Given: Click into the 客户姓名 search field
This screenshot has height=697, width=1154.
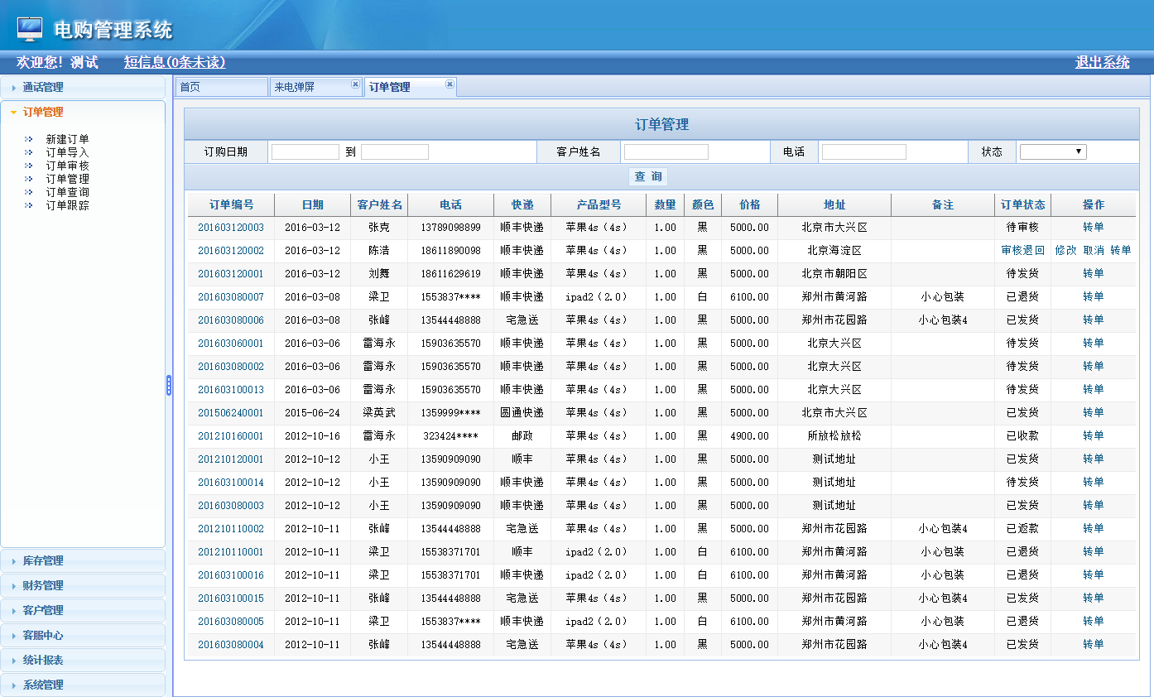Looking at the screenshot, I should [666, 151].
